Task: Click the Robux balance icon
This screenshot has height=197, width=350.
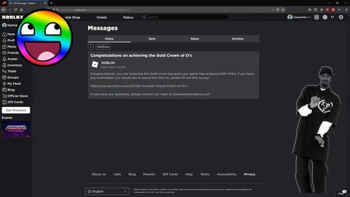Action: (325, 17)
